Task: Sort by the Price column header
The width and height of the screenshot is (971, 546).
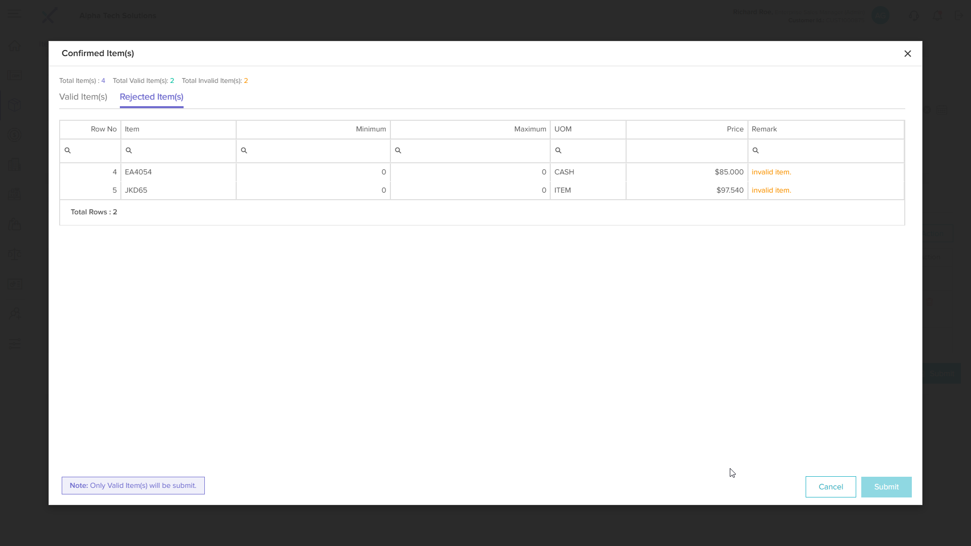Action: 735,129
